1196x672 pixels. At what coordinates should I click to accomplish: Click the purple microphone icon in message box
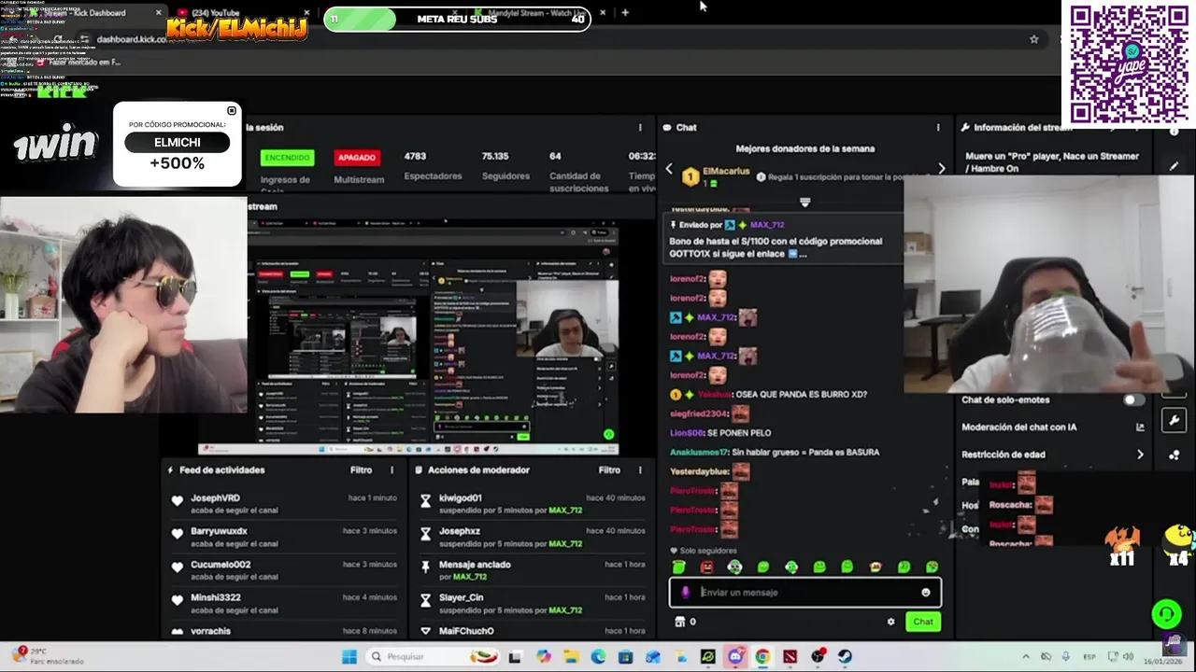coord(685,593)
